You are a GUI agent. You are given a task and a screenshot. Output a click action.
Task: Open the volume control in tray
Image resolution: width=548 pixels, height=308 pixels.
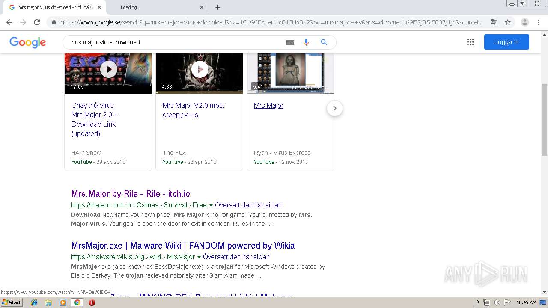pyautogui.click(x=496, y=302)
